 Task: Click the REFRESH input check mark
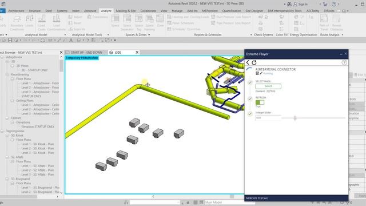[x=250, y=98]
